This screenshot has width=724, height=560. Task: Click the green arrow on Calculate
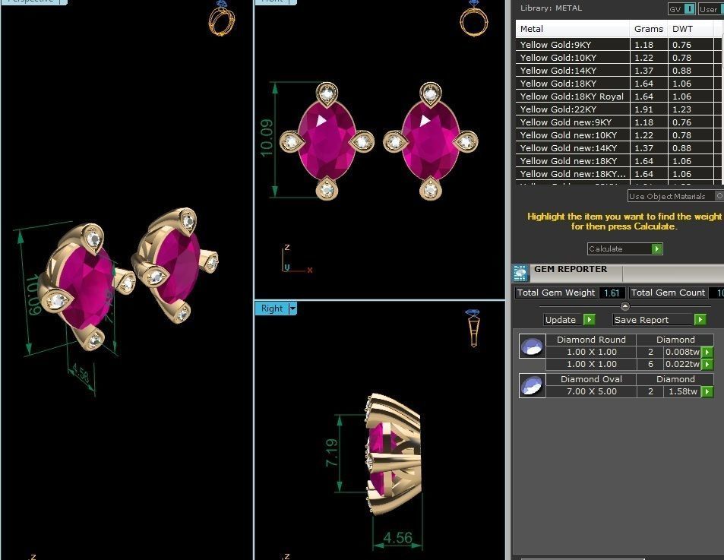656,248
